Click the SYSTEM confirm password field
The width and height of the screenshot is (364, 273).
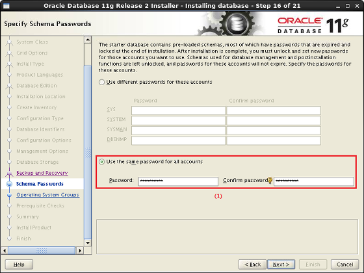point(274,120)
